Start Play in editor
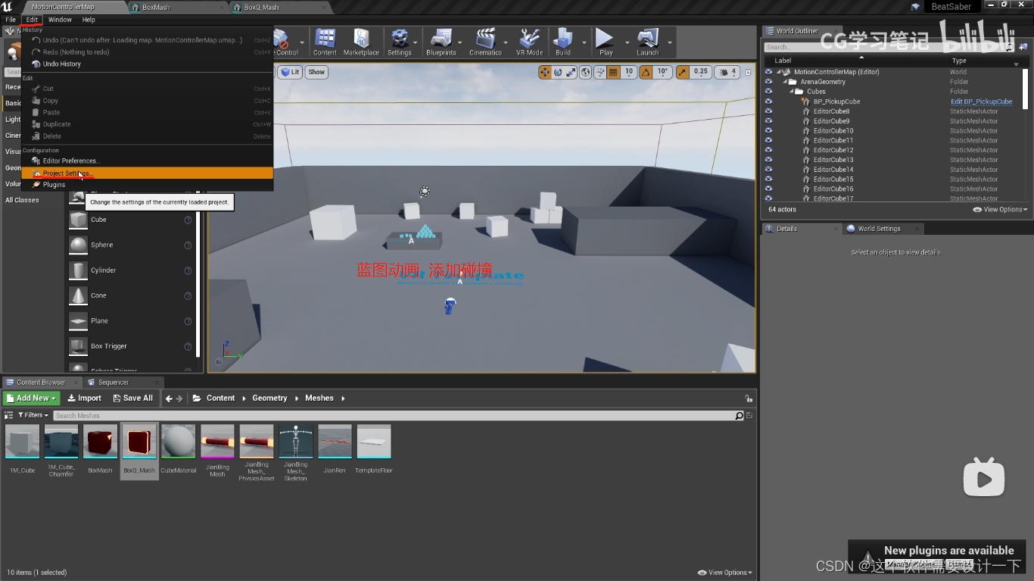 click(606, 42)
